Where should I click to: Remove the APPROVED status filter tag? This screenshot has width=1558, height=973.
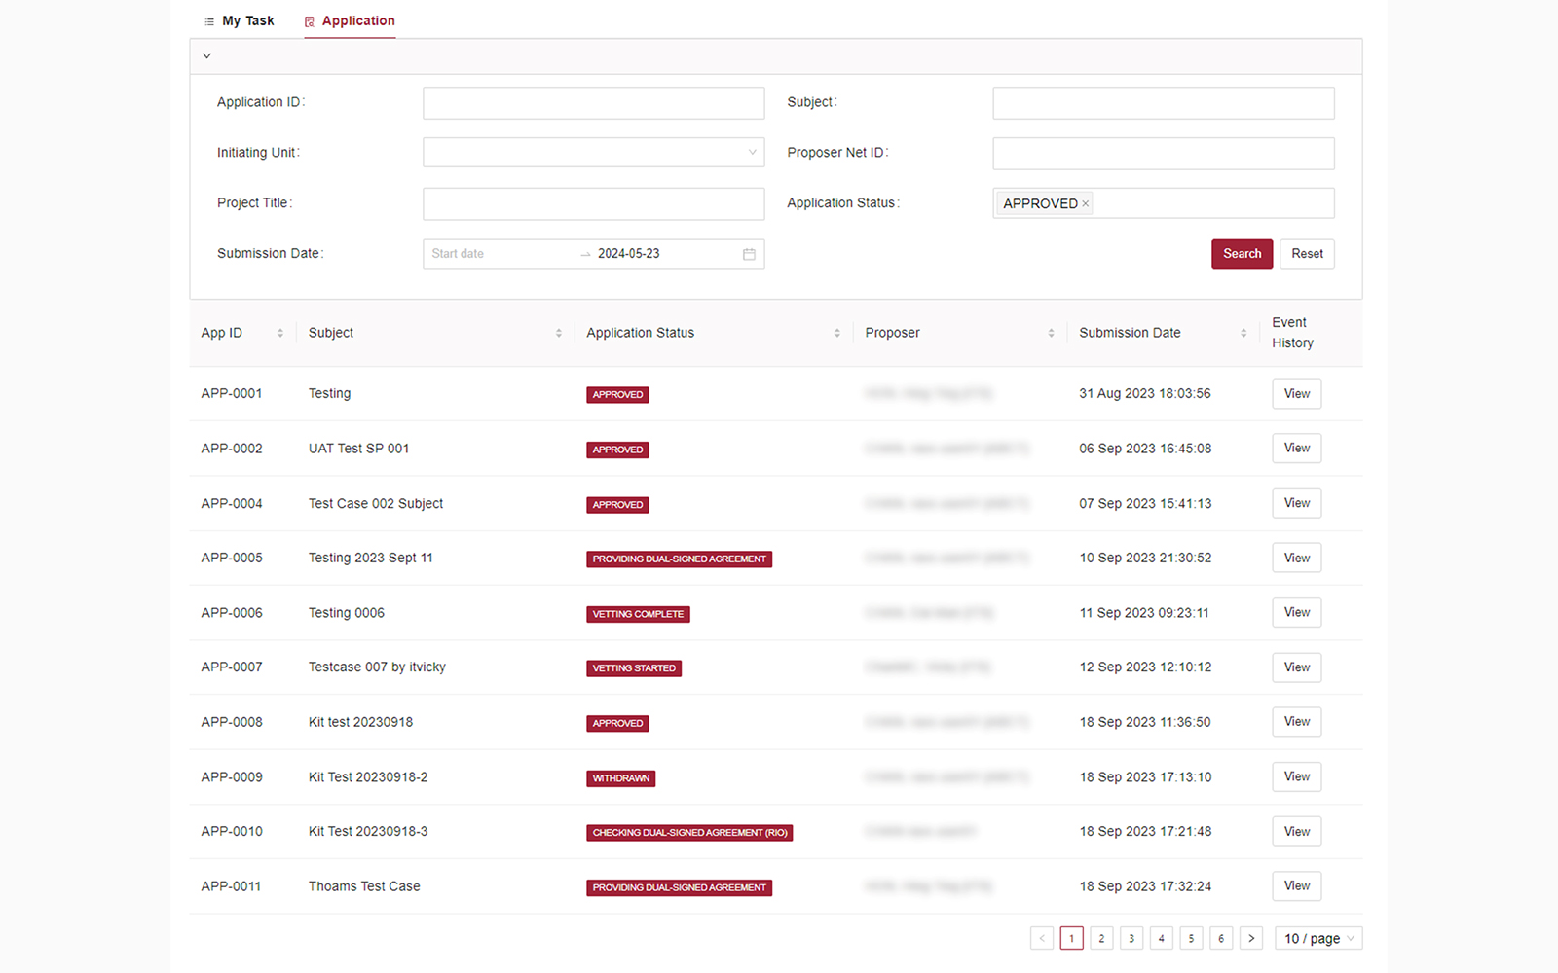coord(1085,204)
